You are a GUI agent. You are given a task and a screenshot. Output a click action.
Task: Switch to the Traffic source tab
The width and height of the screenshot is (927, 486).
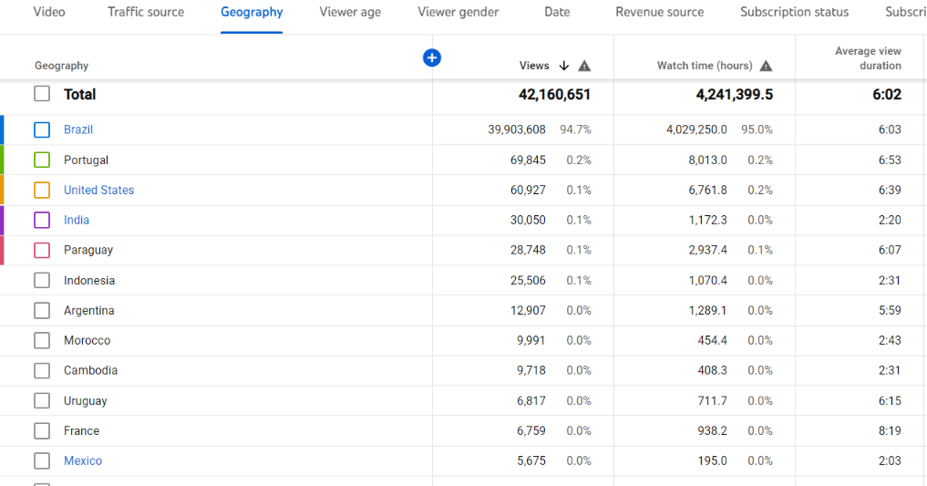pyautogui.click(x=146, y=12)
